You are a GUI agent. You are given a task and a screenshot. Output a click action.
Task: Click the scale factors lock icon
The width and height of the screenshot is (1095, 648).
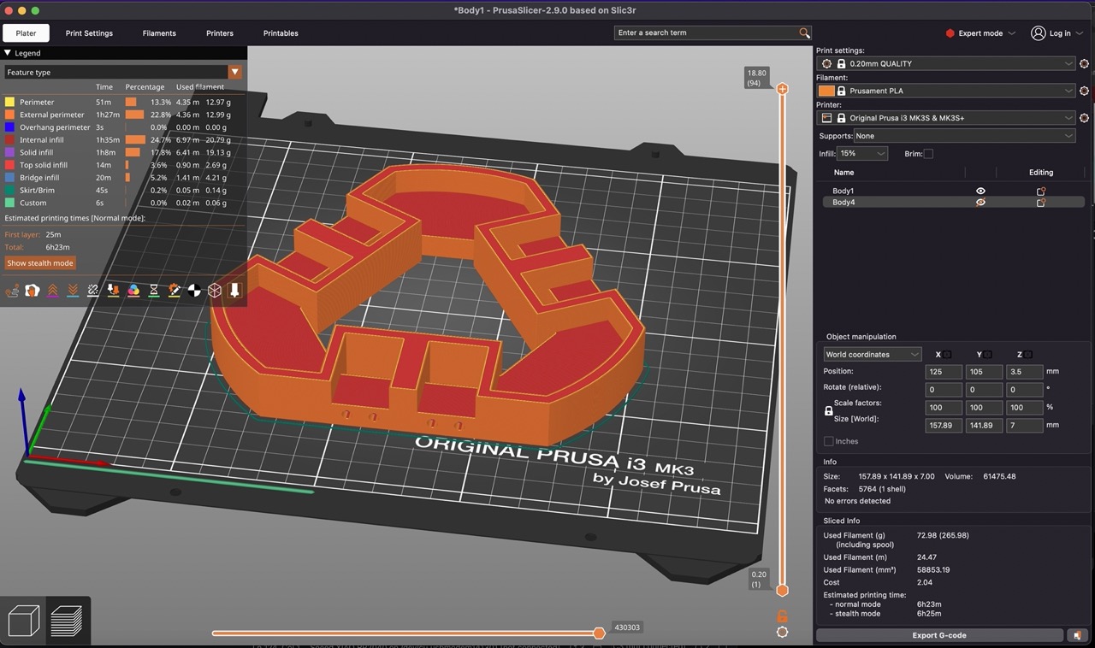pyautogui.click(x=828, y=411)
